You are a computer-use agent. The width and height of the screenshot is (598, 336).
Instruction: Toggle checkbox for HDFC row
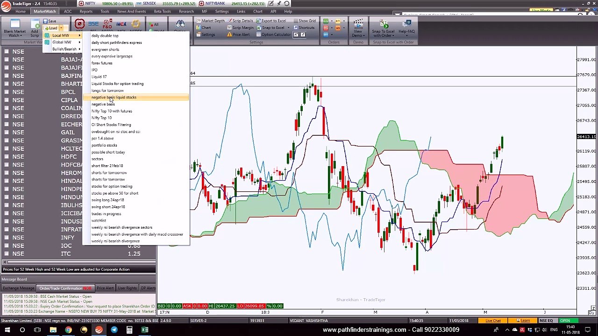7,156
